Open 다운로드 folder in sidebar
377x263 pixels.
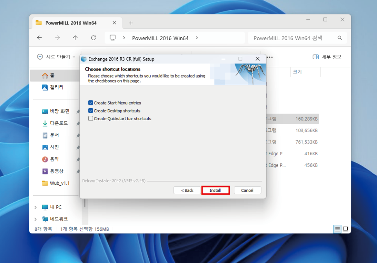tap(56, 123)
